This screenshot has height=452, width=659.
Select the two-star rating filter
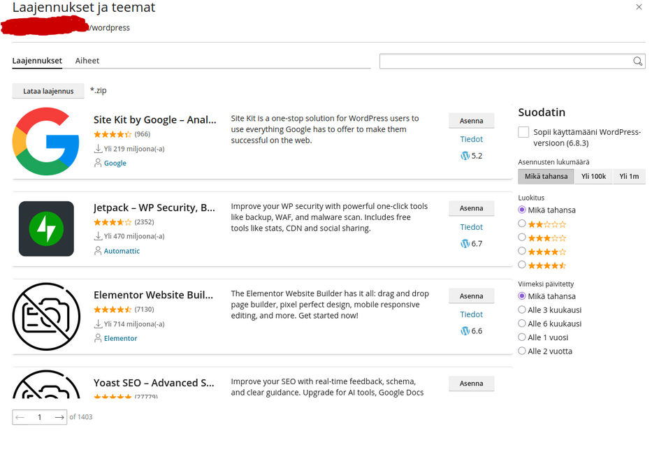click(522, 224)
